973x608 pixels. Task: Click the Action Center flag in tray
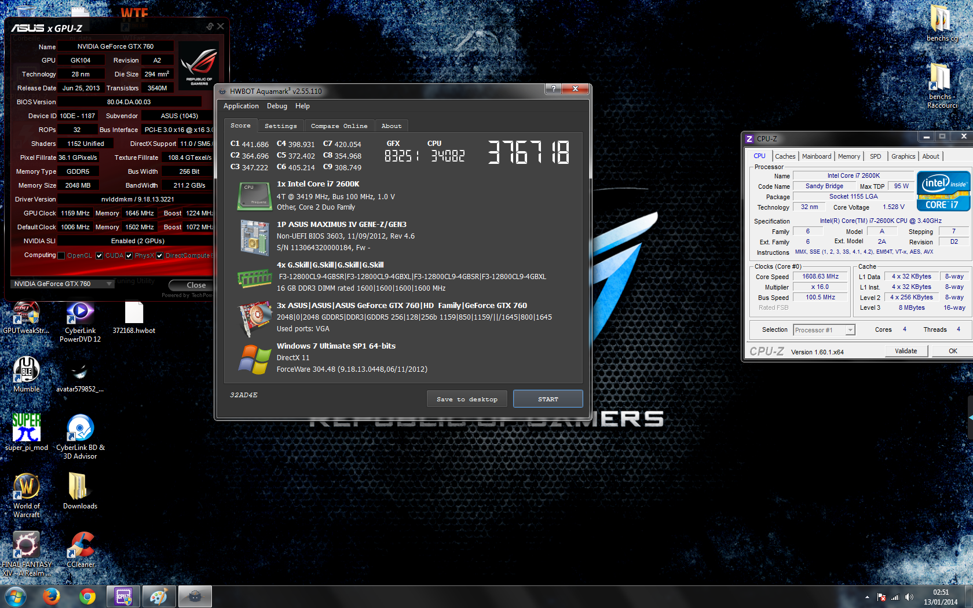click(881, 597)
